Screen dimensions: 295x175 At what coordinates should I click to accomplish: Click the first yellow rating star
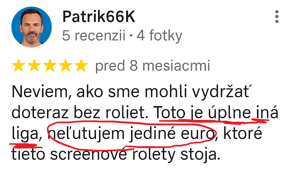pyautogui.click(x=19, y=65)
